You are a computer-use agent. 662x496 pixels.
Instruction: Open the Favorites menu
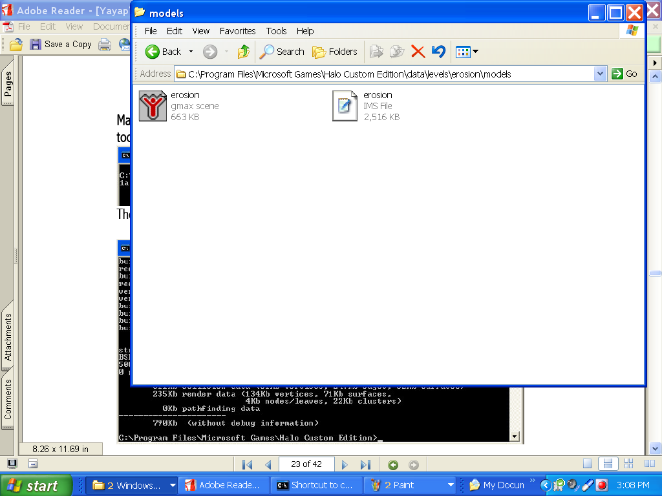[x=237, y=31]
